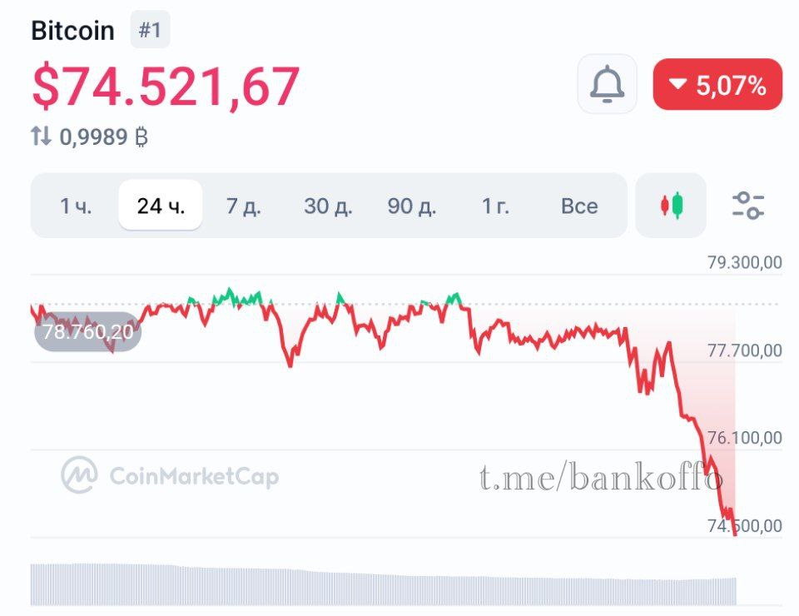Viewport: 799px width, 616px height.
Task: Switch to candlestick chart view
Action: [x=671, y=205]
